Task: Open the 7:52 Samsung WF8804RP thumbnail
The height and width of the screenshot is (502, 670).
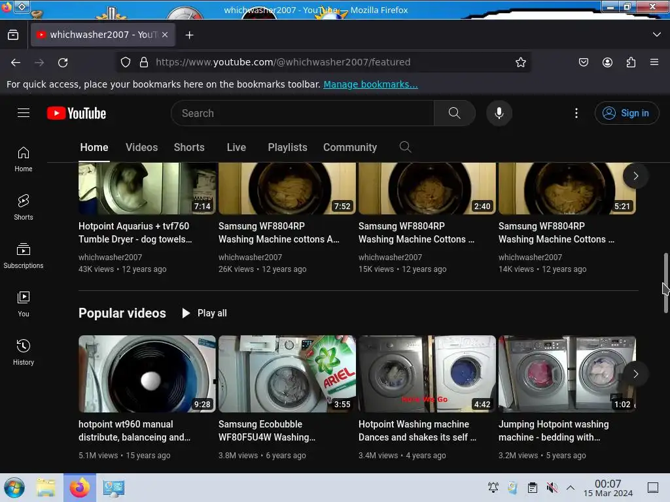Action: tap(287, 188)
